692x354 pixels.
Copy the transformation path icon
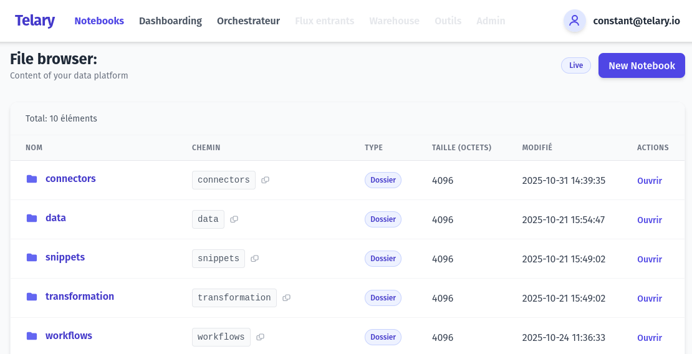pos(286,298)
